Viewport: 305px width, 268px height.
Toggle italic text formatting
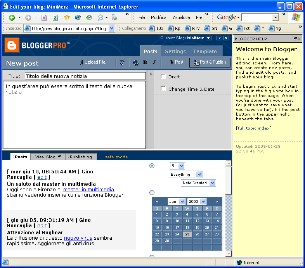tap(154, 62)
